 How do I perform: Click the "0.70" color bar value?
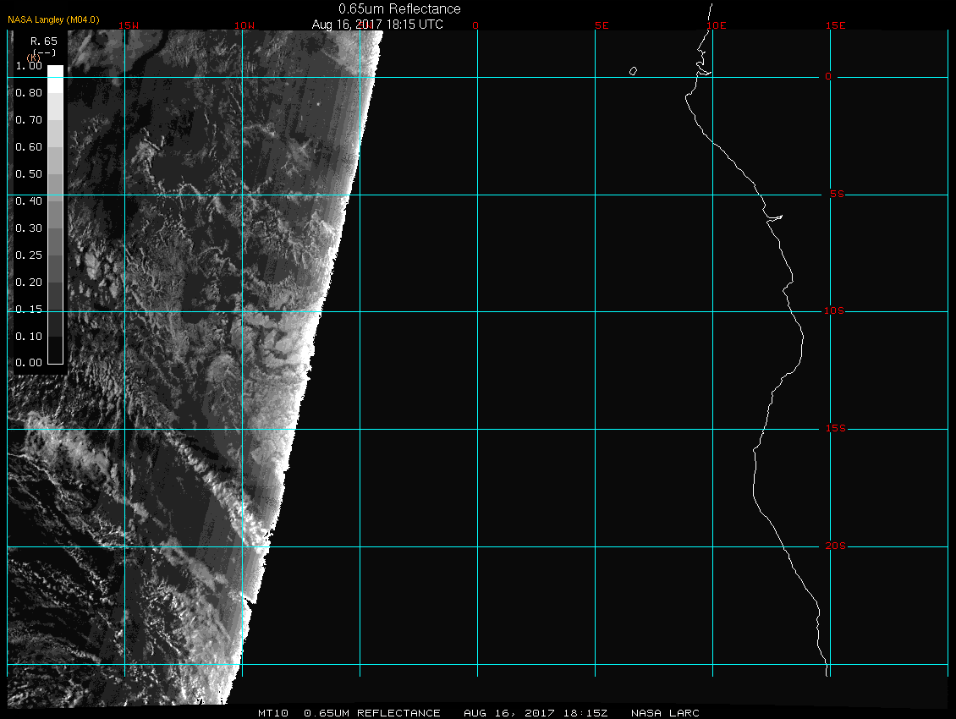pyautogui.click(x=29, y=119)
